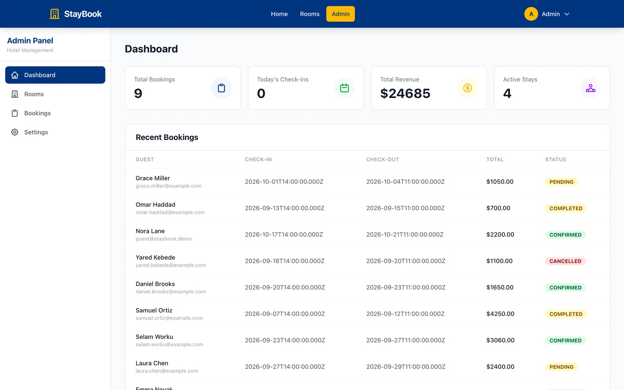Click Daniel Brooks' CONFIRMED status badge
The height and width of the screenshot is (390, 624).
click(565, 288)
